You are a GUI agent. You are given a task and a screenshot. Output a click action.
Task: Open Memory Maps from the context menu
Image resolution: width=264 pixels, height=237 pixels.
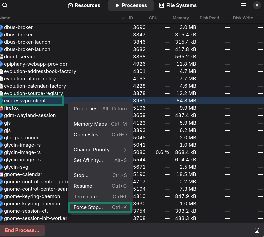click(100, 124)
